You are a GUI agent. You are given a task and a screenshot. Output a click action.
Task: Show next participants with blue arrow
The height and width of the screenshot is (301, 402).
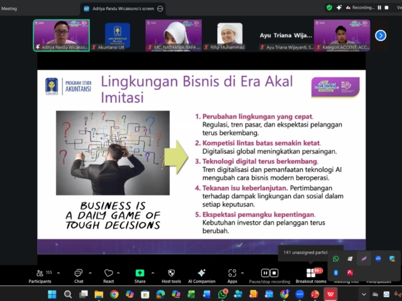[381, 36]
